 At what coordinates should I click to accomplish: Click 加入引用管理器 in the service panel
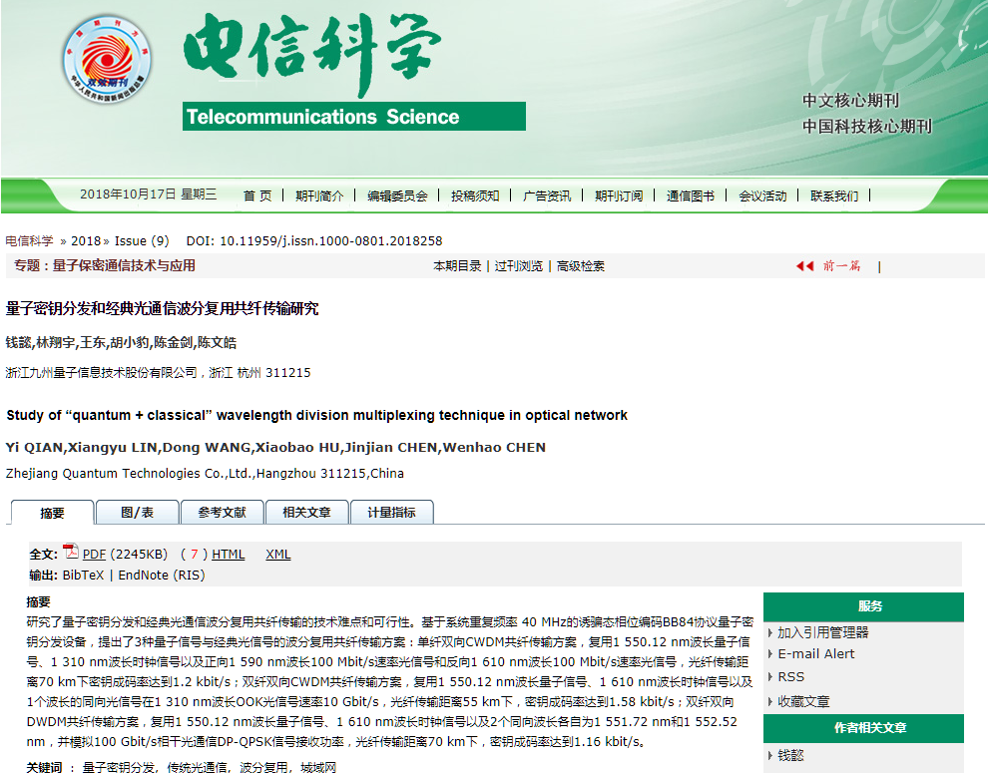[x=823, y=632]
